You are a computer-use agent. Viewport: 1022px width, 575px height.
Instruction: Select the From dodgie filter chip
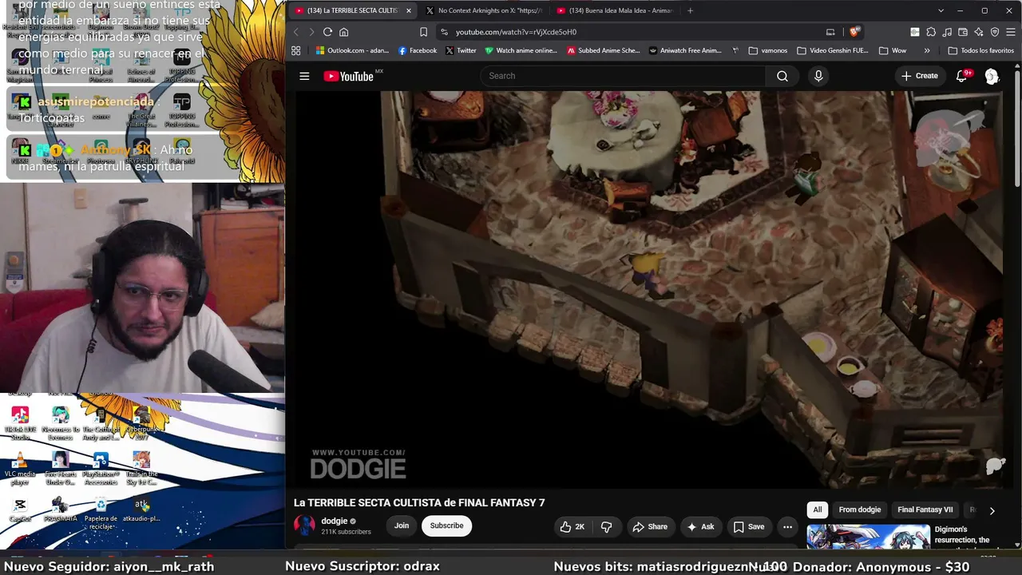(860, 510)
